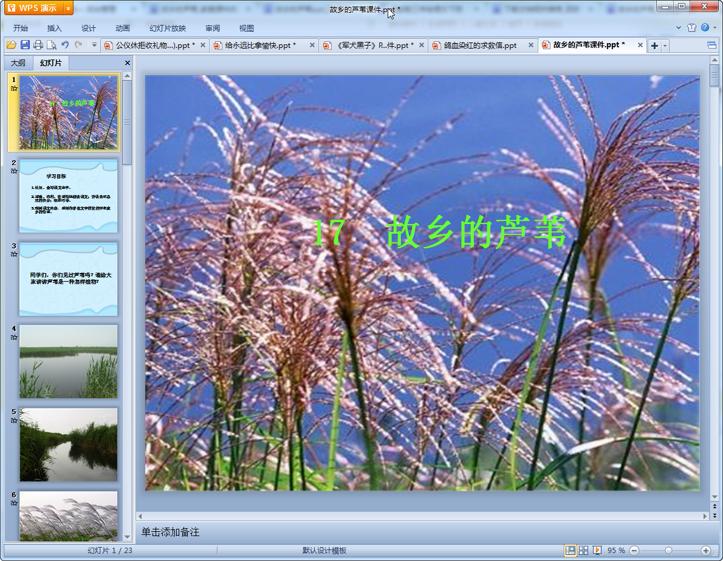Open the 开始 ribbon tab
The image size is (723, 561).
[x=20, y=28]
